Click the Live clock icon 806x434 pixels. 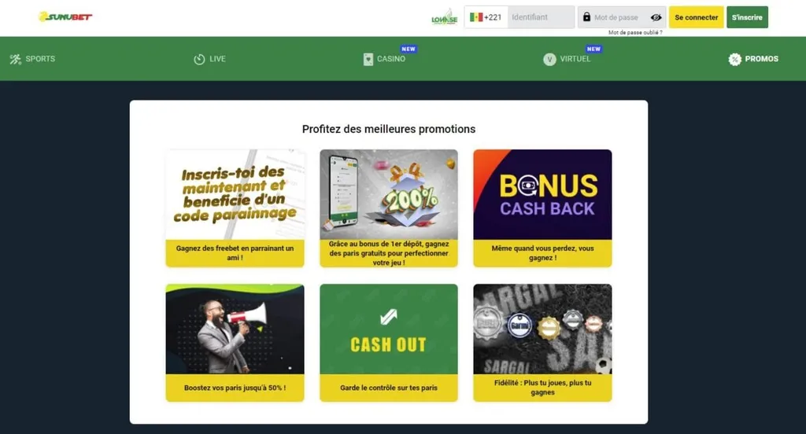(x=199, y=59)
